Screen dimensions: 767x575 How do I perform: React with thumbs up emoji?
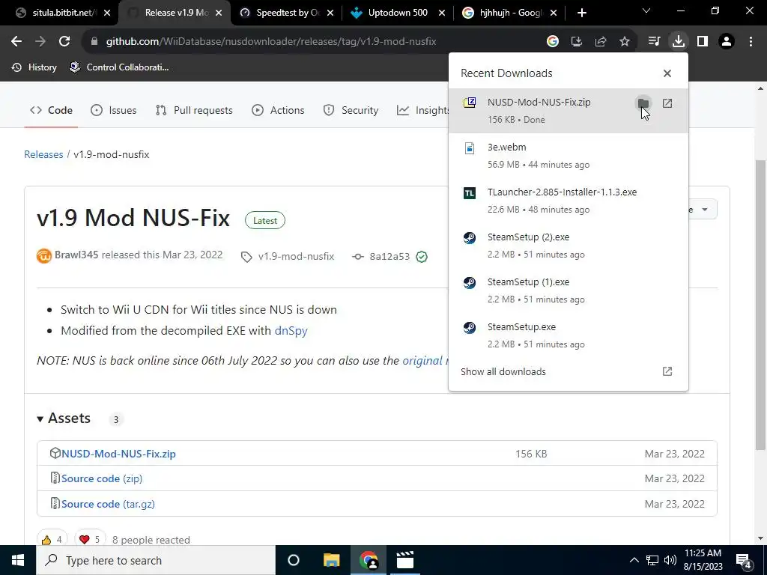[52, 539]
